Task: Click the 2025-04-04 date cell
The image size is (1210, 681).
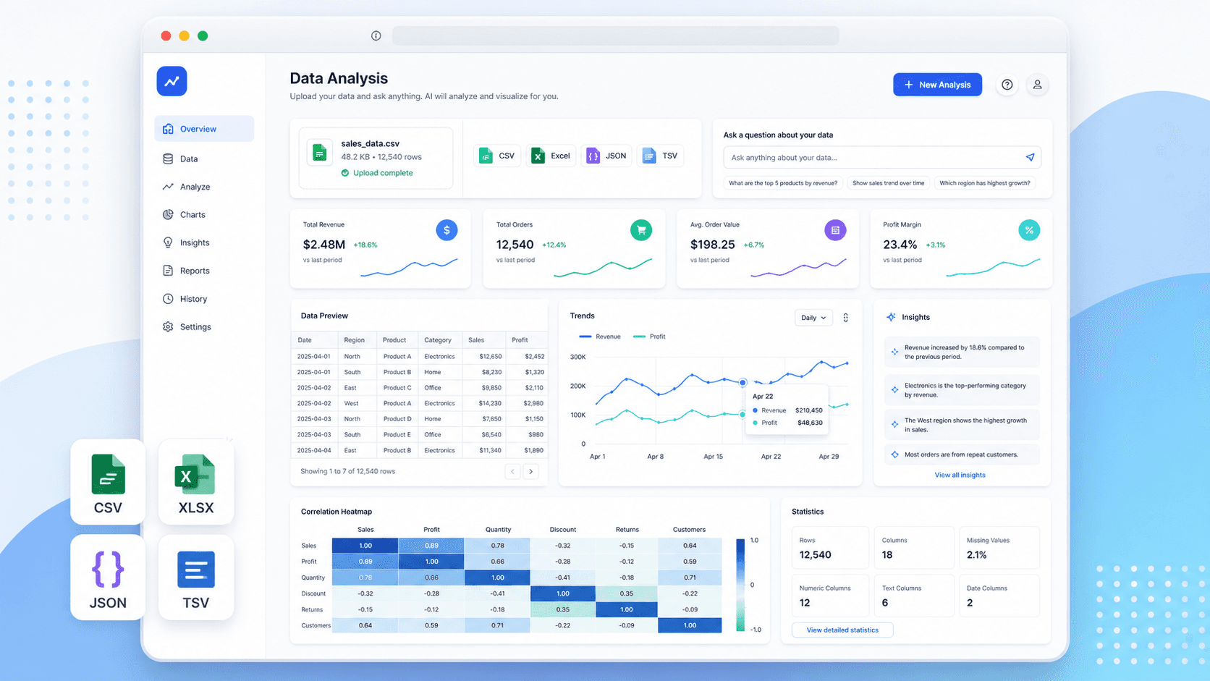Action: [313, 450]
